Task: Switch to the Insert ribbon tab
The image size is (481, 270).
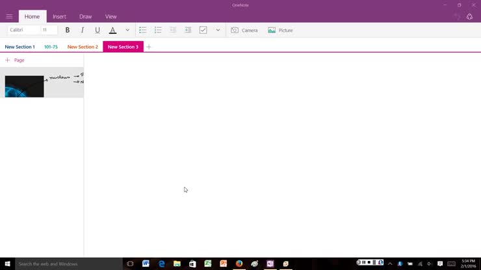Action: (x=59, y=16)
